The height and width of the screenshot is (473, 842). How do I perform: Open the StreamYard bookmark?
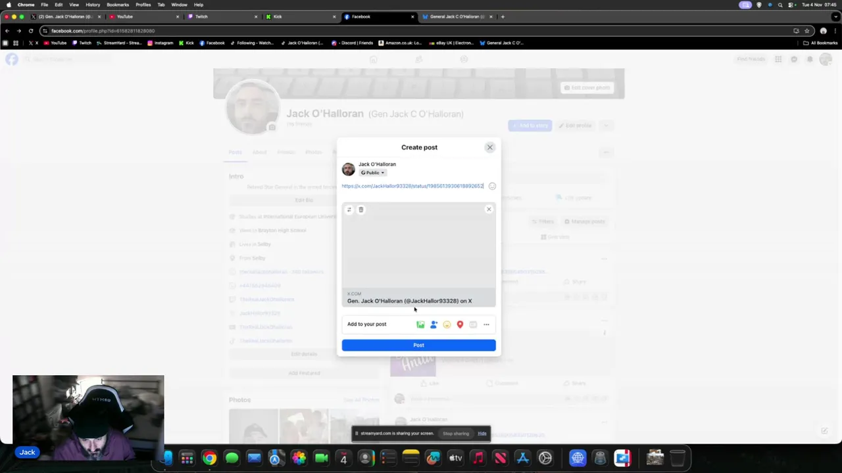click(x=118, y=43)
